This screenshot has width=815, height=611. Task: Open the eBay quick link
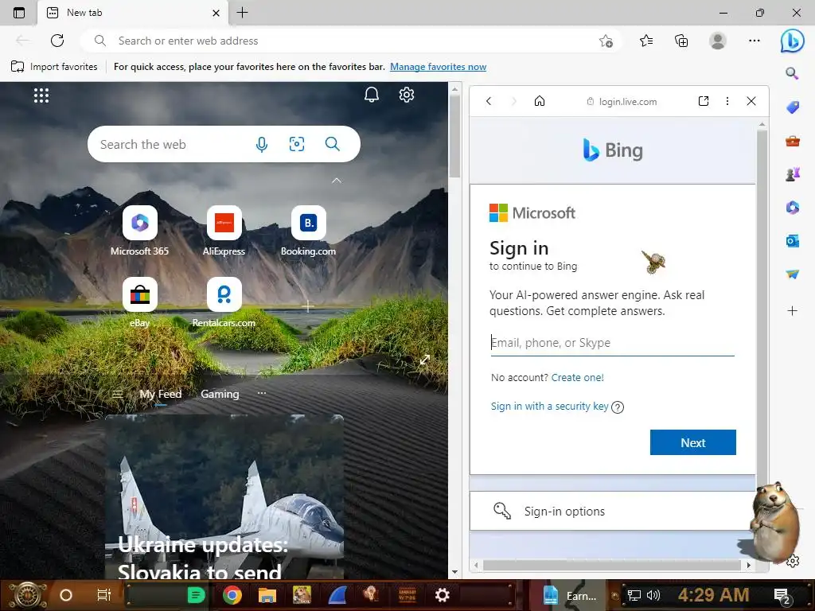click(x=139, y=302)
